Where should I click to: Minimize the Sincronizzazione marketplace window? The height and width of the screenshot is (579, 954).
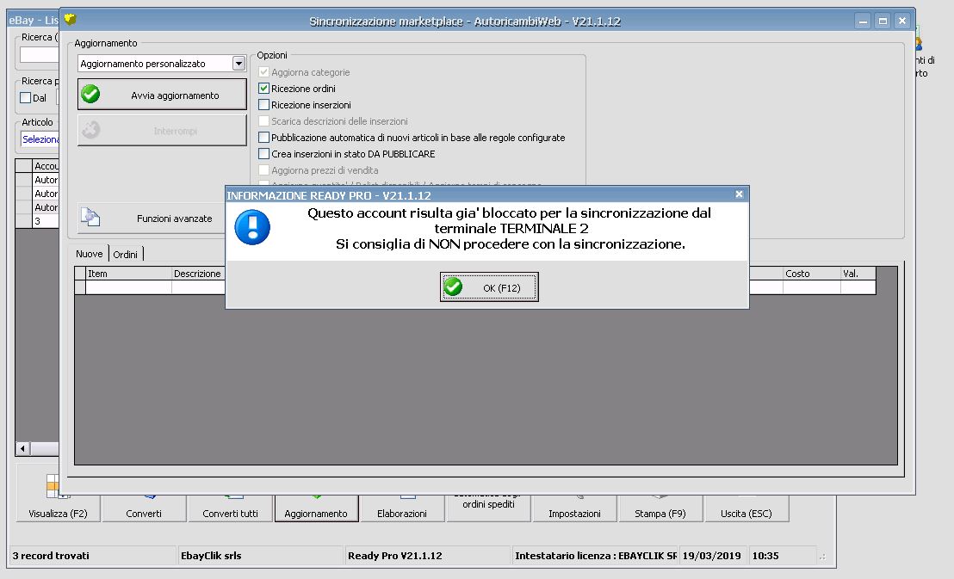pos(863,22)
